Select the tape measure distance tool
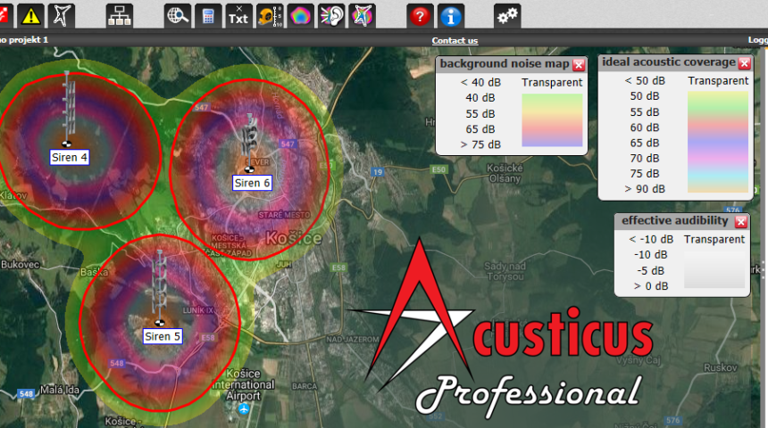 point(270,16)
